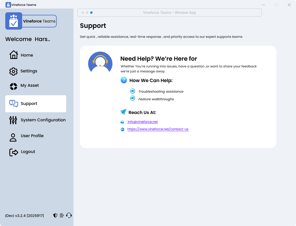Image resolution: width=296 pixels, height=226 pixels.
Task: Click the headset icon in footer
Action: 69,215
